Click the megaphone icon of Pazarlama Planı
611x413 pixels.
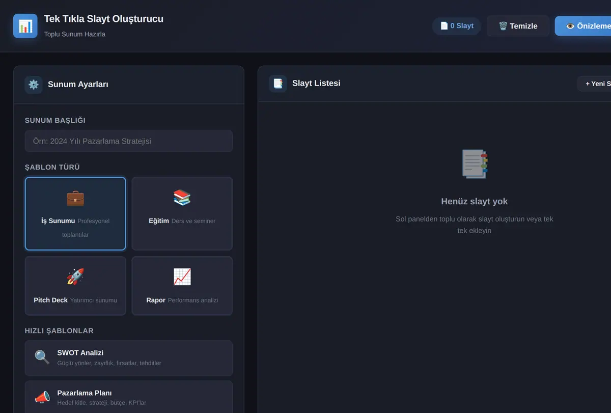[x=42, y=397]
